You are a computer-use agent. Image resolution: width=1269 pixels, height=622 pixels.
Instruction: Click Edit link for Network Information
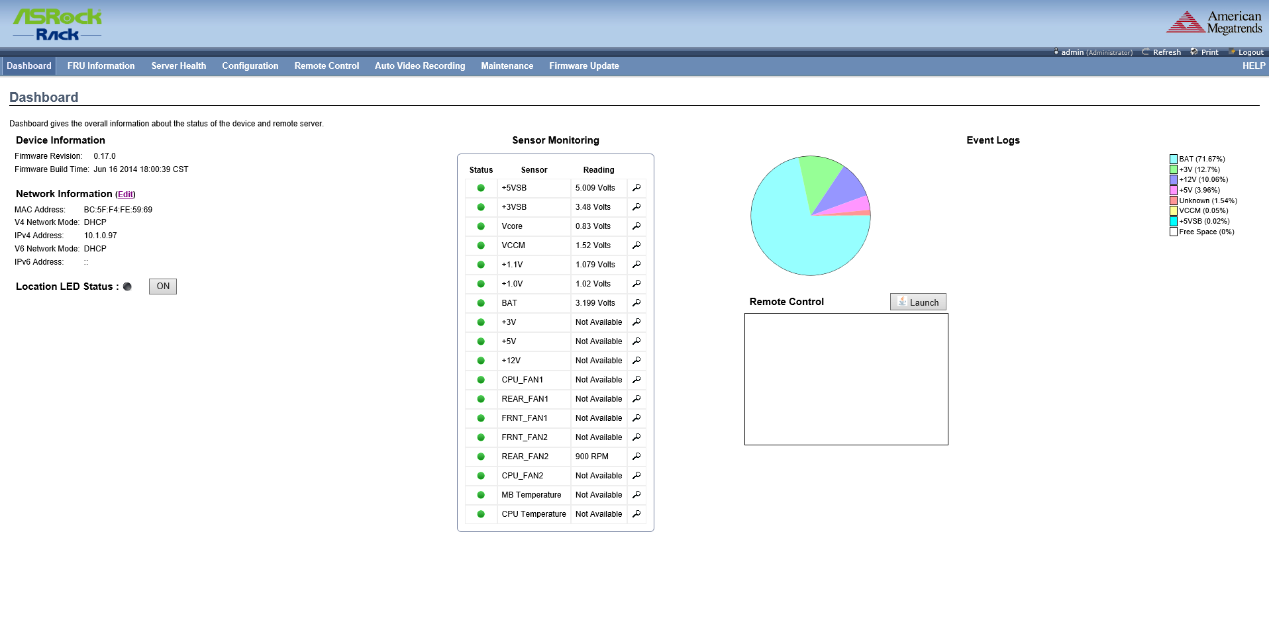[125, 195]
